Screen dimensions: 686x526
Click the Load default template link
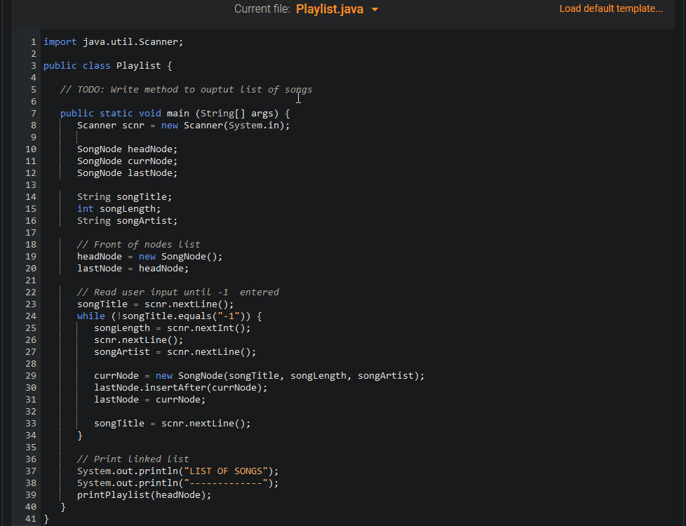click(x=611, y=8)
